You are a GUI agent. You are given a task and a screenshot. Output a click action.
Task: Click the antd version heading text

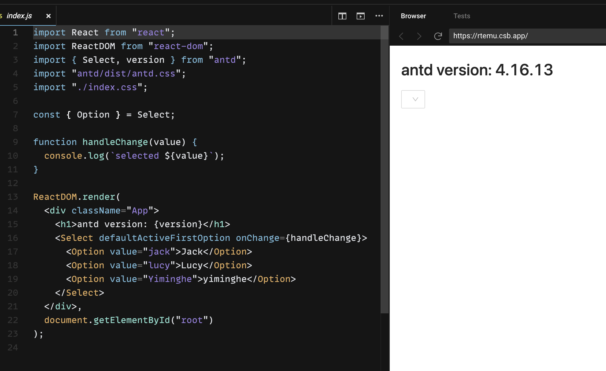pyautogui.click(x=477, y=70)
